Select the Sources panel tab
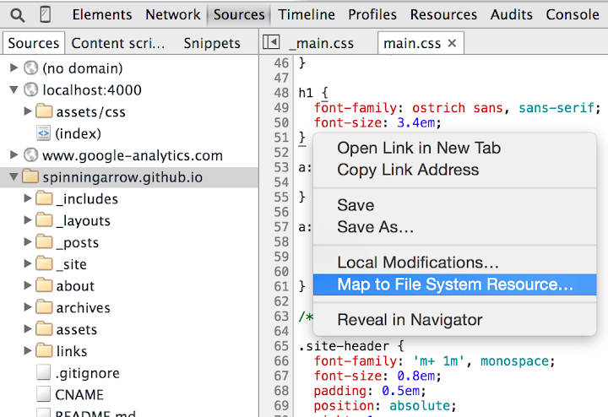 239,14
